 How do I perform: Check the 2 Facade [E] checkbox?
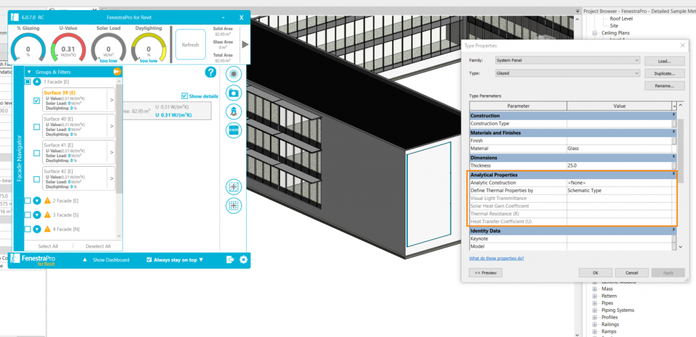pyautogui.click(x=27, y=201)
